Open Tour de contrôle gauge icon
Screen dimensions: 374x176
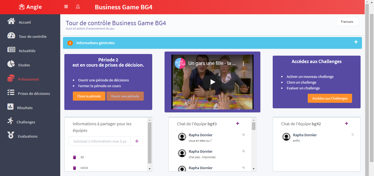(x=11, y=36)
